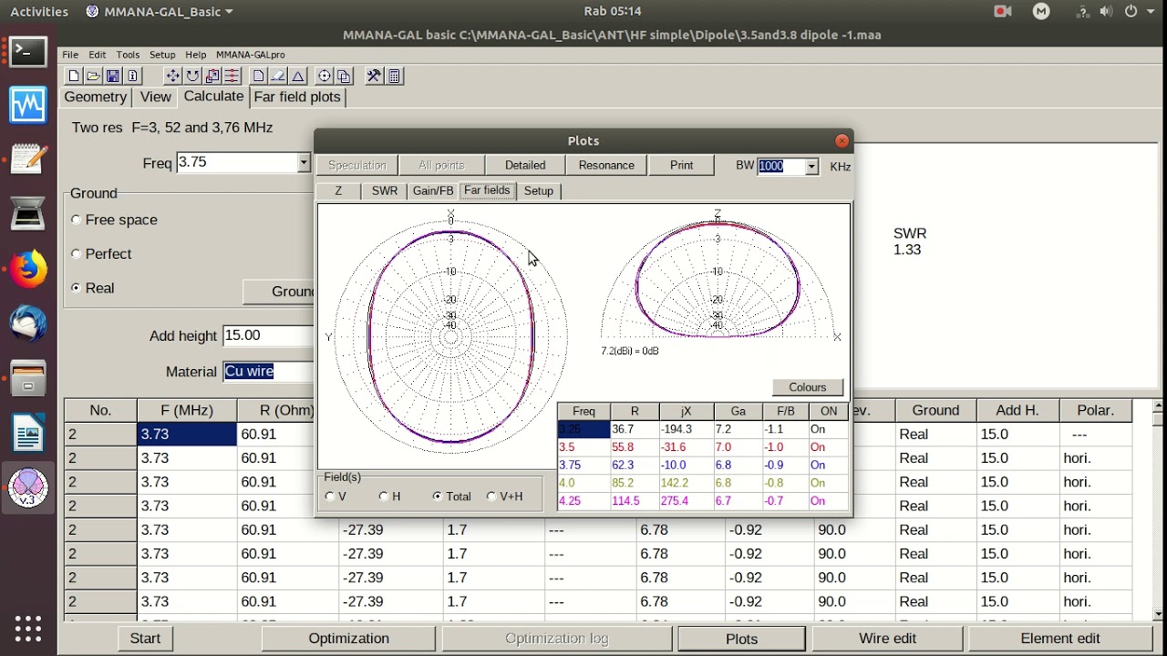Click the Material Cu wire field
The image size is (1167, 656).
pos(268,371)
